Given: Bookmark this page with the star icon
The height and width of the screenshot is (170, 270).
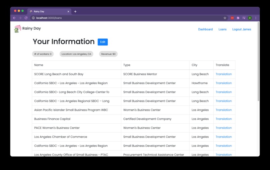Looking at the screenshot, I should tap(225, 18).
